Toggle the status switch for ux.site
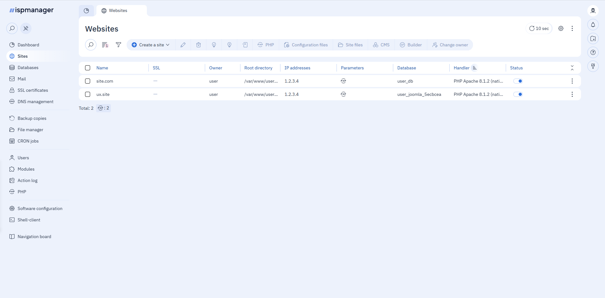This screenshot has height=298, width=605. (518, 94)
